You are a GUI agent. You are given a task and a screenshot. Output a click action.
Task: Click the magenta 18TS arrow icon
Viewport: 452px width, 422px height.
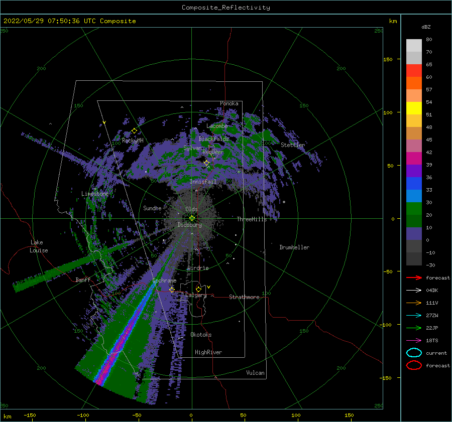[x=414, y=340]
